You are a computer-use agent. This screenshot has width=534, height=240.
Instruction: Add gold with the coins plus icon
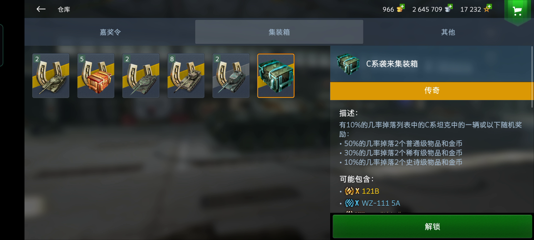[x=400, y=9]
